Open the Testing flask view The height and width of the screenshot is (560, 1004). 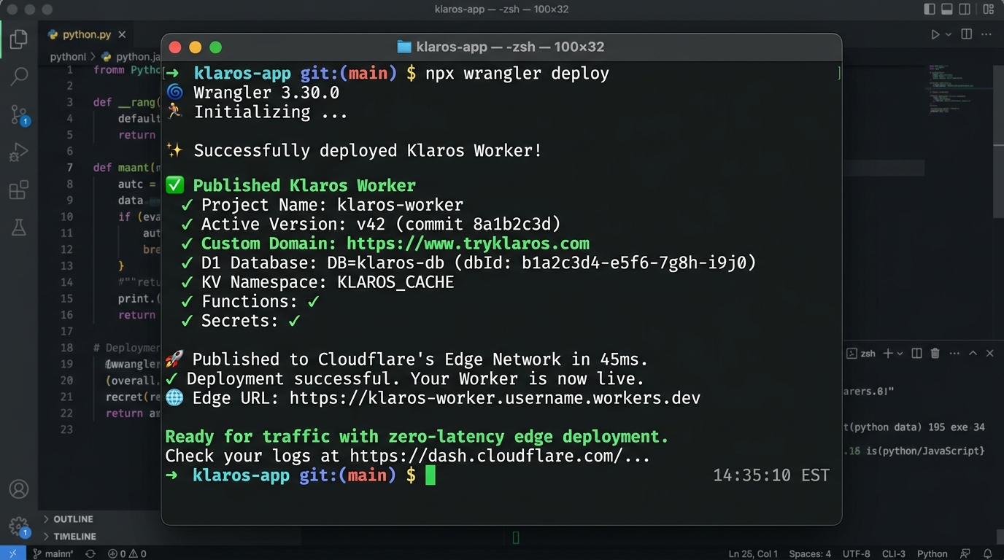tap(19, 228)
